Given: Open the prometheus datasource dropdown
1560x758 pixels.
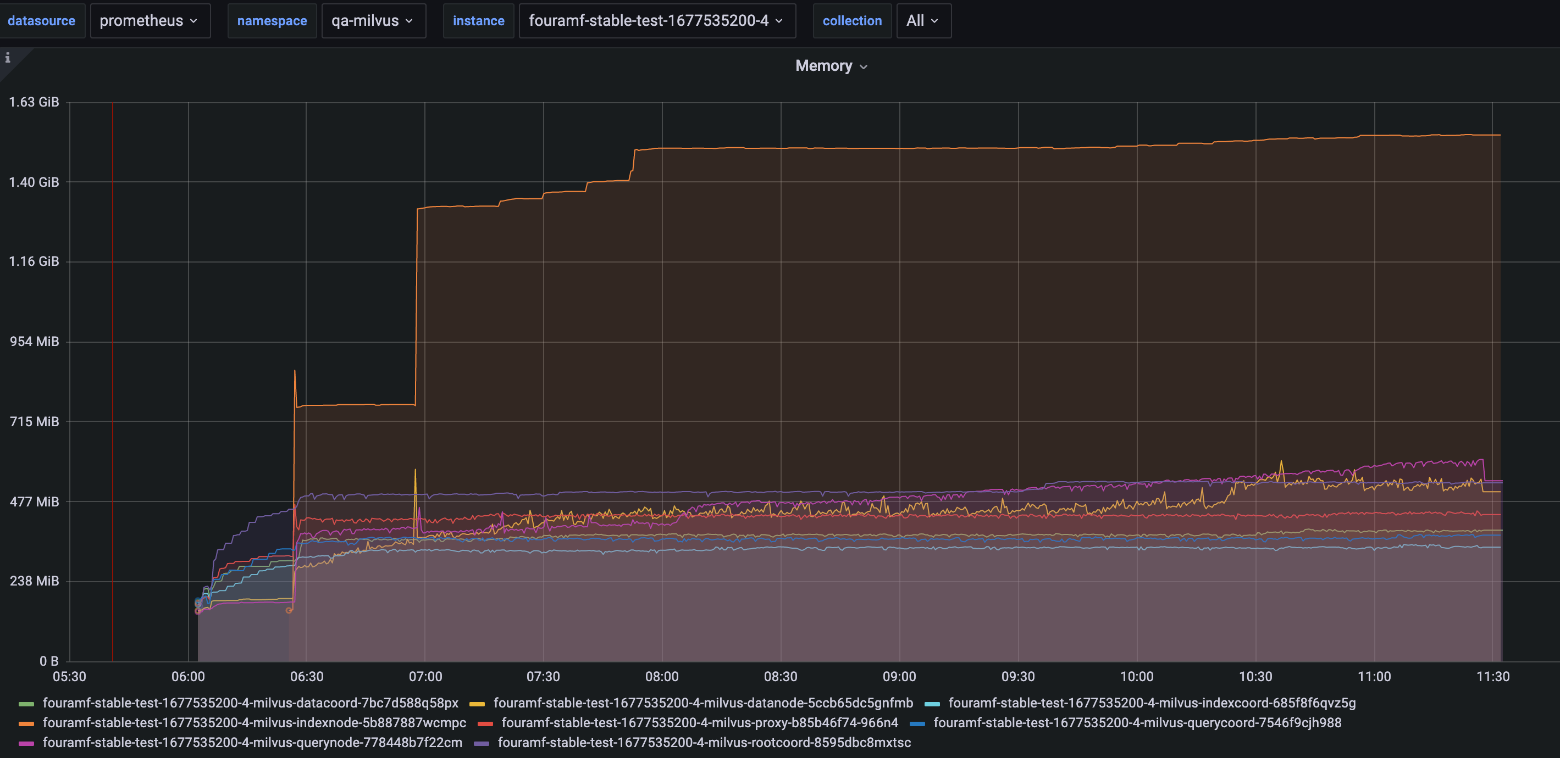Looking at the screenshot, I should tap(148, 20).
